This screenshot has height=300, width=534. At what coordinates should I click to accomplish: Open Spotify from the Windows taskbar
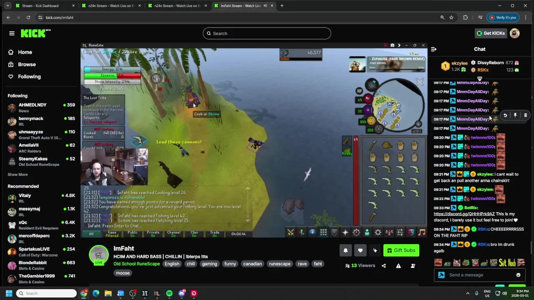coord(169,293)
